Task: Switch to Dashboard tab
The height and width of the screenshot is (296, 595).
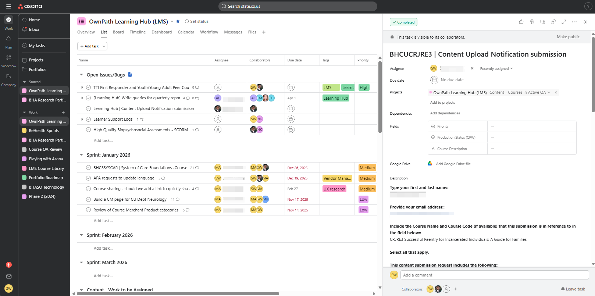Action: 162,32
